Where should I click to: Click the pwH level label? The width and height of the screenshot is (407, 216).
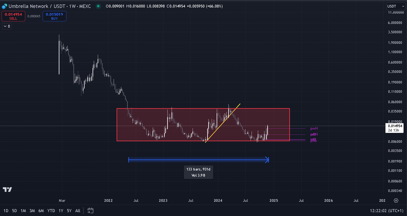(x=314, y=129)
